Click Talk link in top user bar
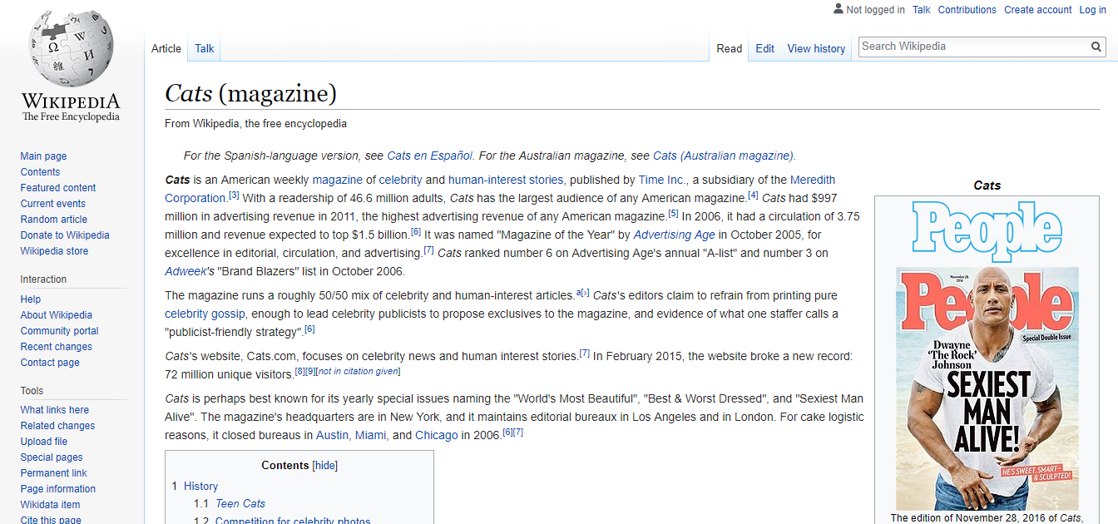The width and height of the screenshot is (1118, 524). (x=921, y=10)
